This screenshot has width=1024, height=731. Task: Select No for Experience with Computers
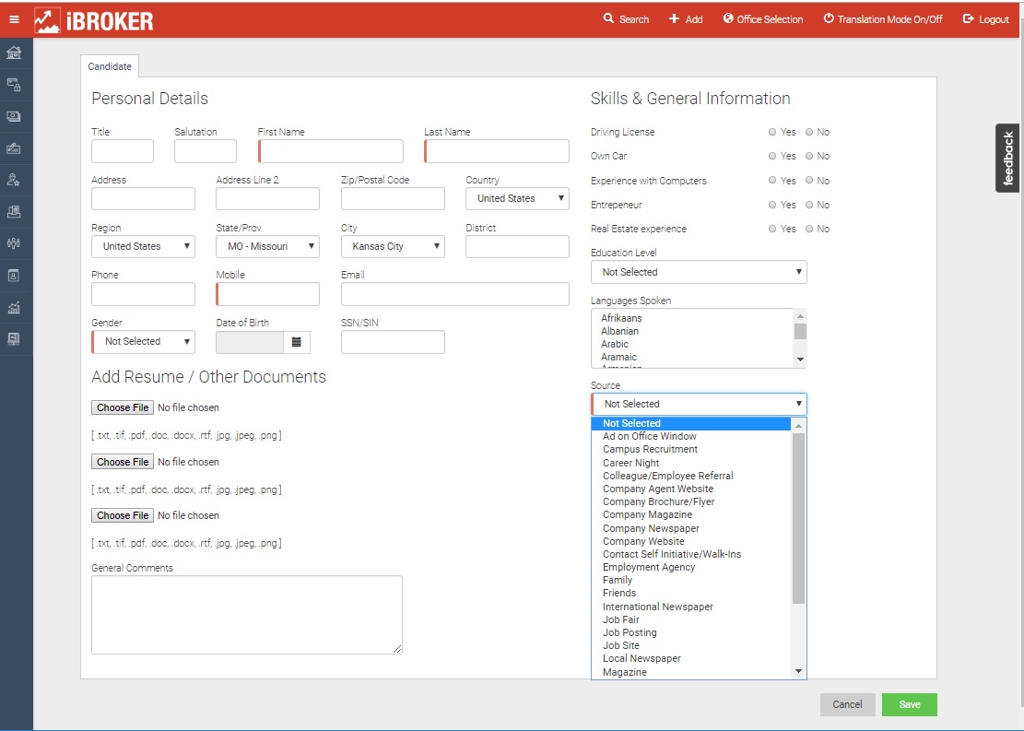pyautogui.click(x=809, y=181)
